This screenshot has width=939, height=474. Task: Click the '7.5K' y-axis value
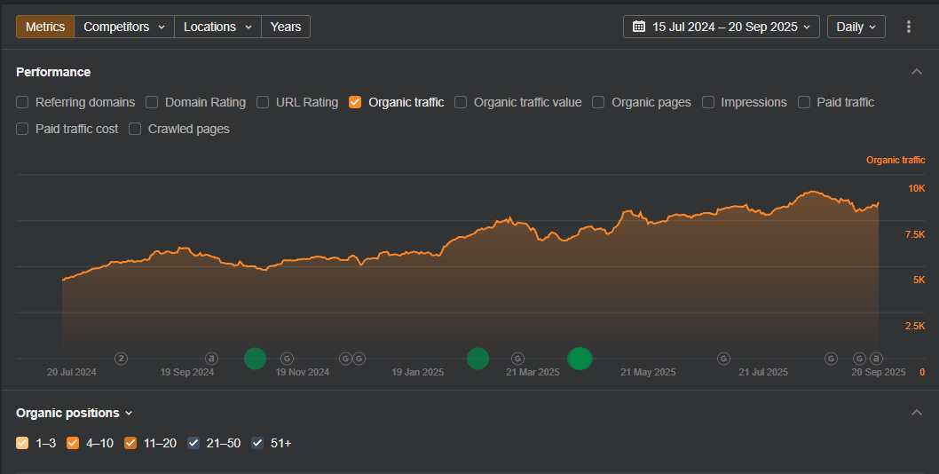coord(915,234)
